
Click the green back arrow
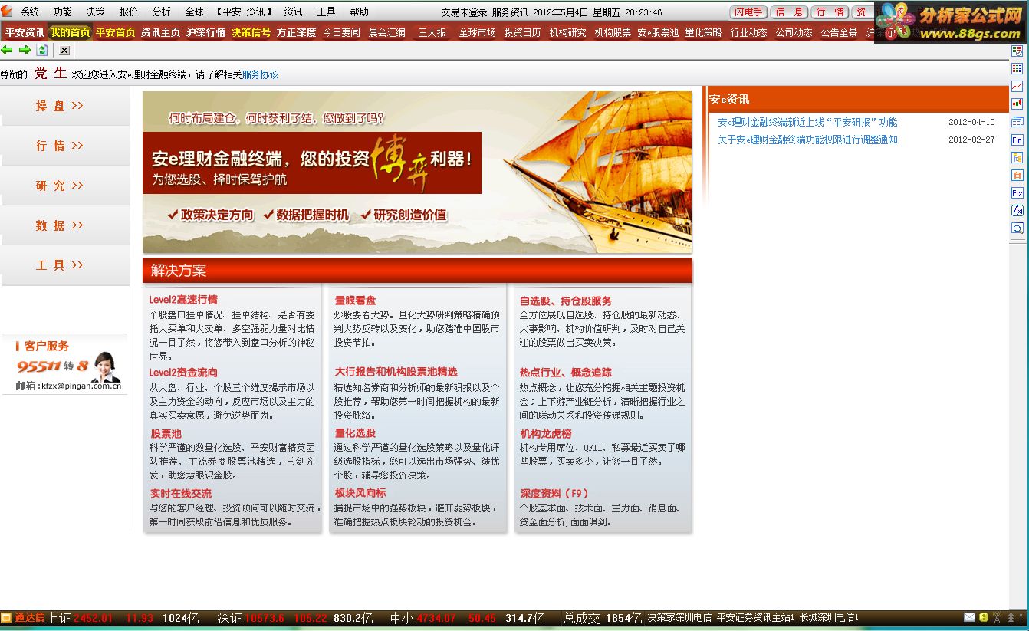7,50
